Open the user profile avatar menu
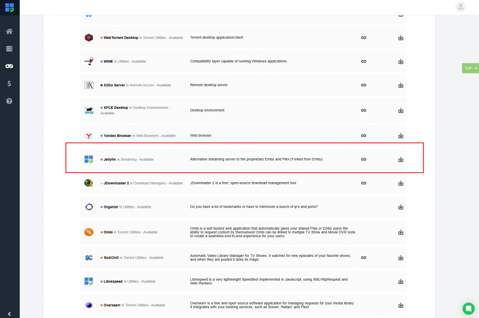The height and width of the screenshot is (318, 479). point(460,7)
